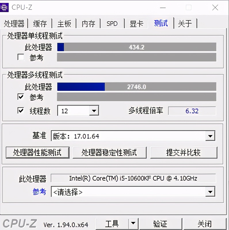Click single-thread score bar showing 434.2

[x=137, y=47]
